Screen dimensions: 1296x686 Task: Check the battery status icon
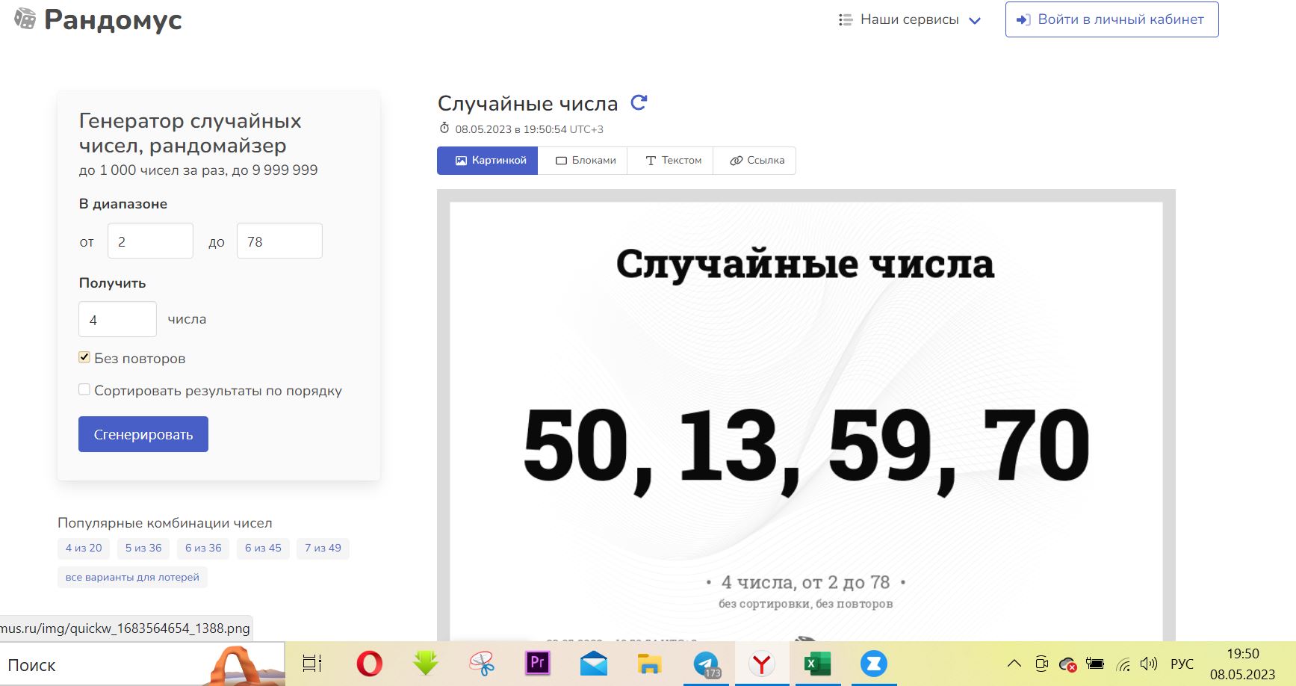click(1095, 664)
